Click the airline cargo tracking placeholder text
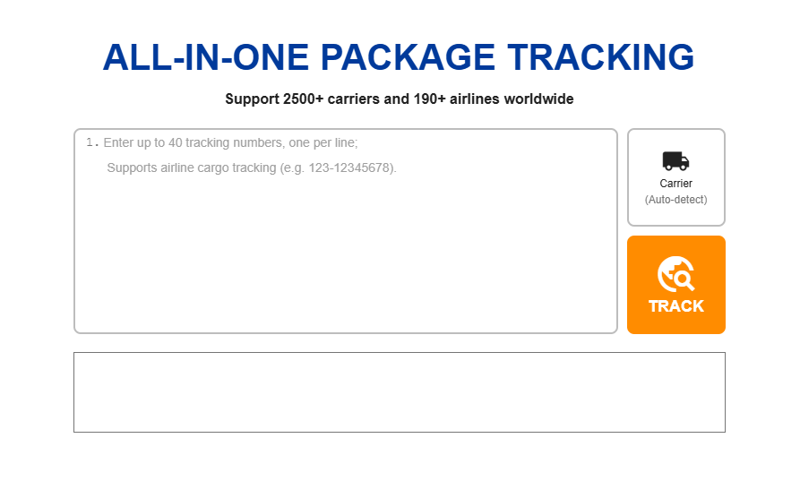800x481 pixels. coord(252,167)
